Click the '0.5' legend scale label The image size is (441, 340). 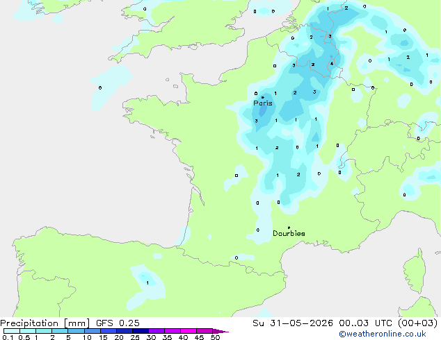pyautogui.click(x=24, y=337)
